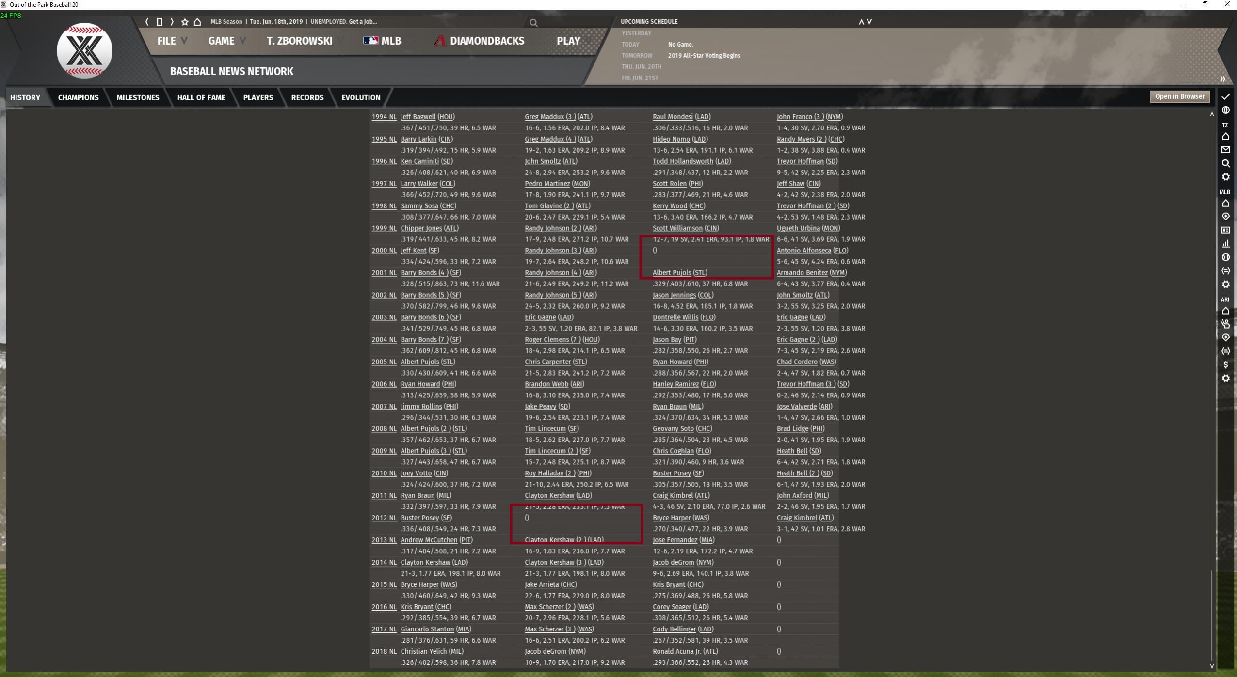Click the Open in Browser button
Viewport: 1237px width, 677px height.
point(1180,96)
